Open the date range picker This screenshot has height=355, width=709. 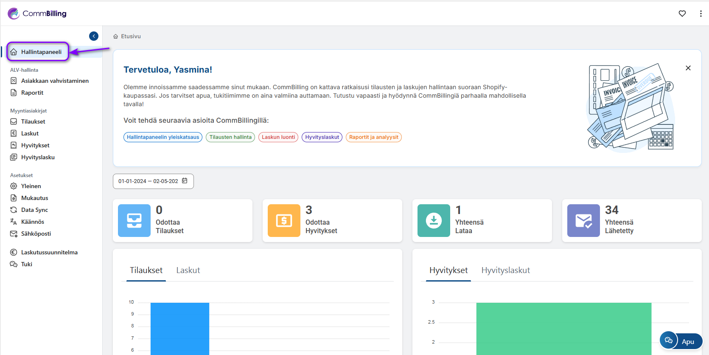148,181
